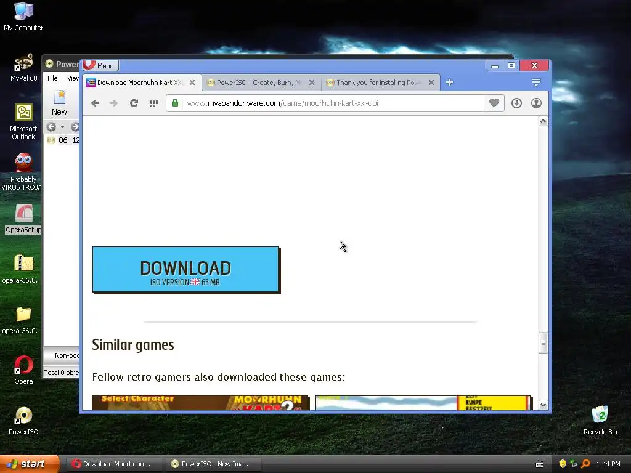This screenshot has width=631, height=473.
Task: Switch to Thank you for installing tab
Action: pos(380,83)
